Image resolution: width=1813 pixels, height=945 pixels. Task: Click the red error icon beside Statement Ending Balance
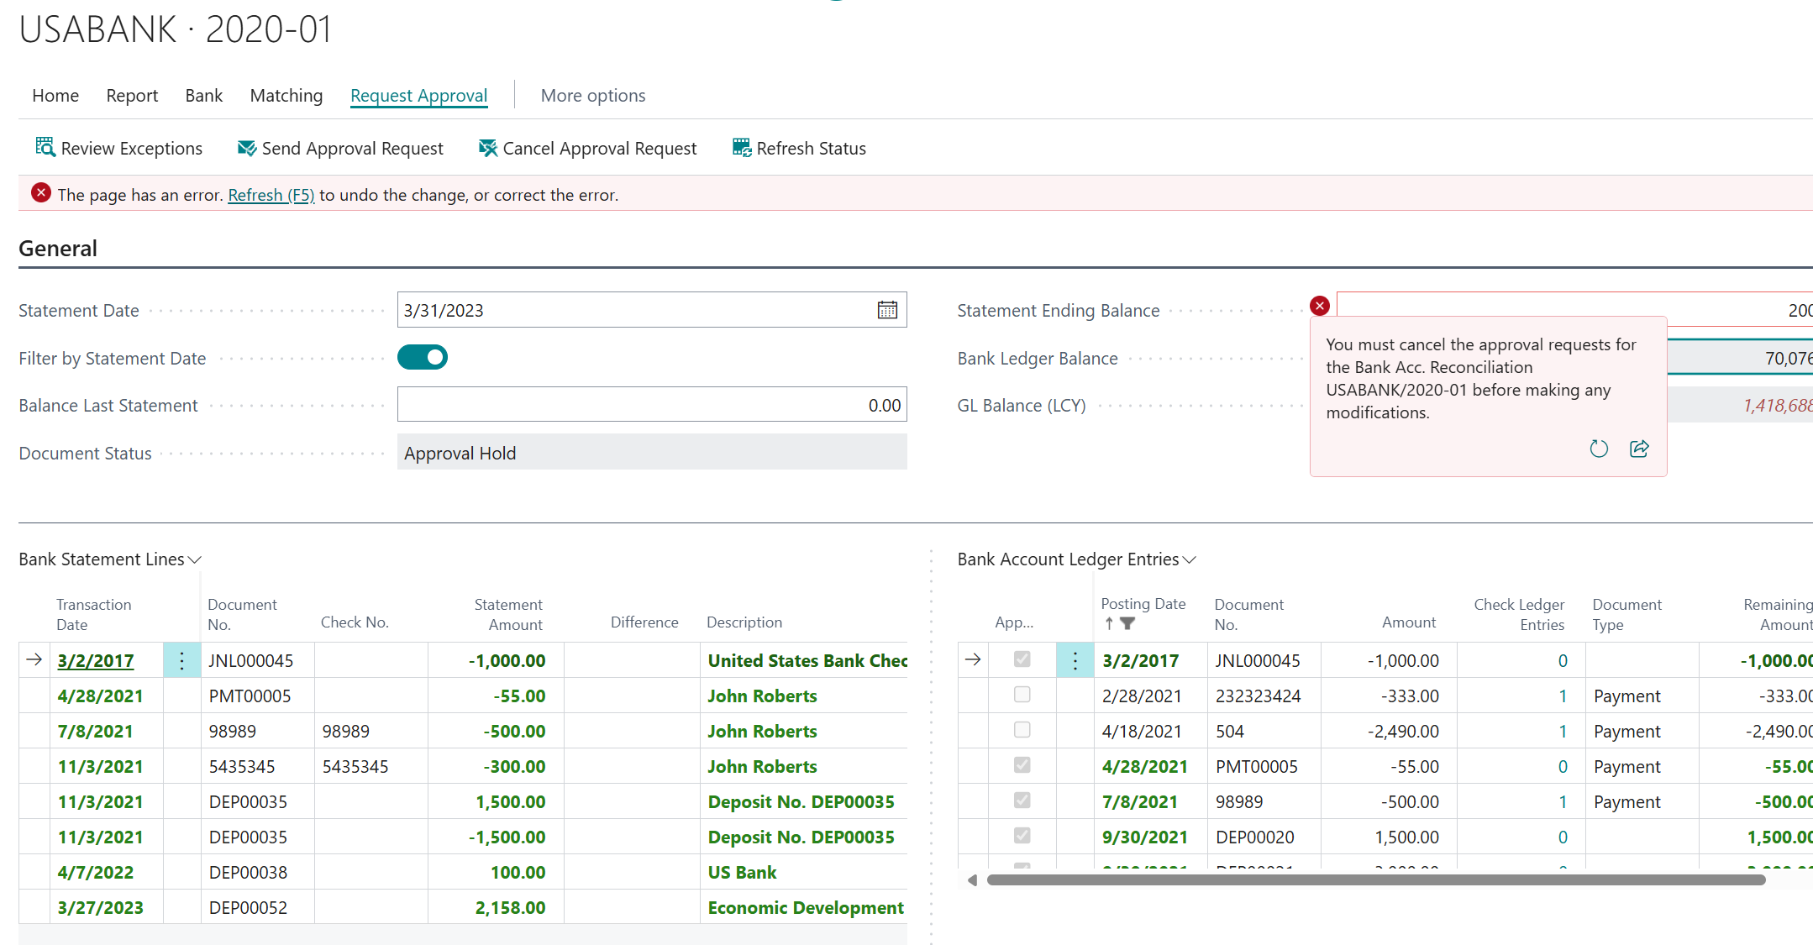(x=1320, y=306)
